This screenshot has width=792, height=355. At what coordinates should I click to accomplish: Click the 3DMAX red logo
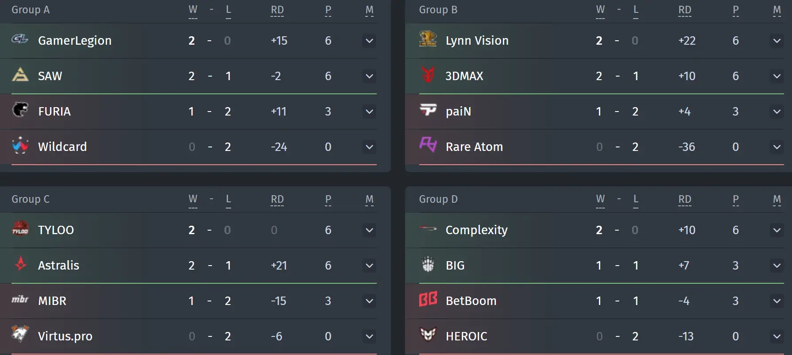click(x=428, y=74)
